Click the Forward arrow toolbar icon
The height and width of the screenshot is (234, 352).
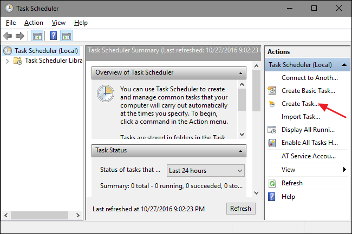[x=19, y=36]
